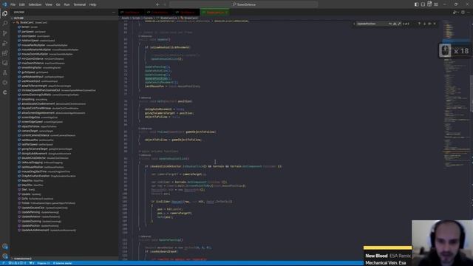The width and height of the screenshot is (473, 266).
Task: Open the Source Control view
Action: 5,33
